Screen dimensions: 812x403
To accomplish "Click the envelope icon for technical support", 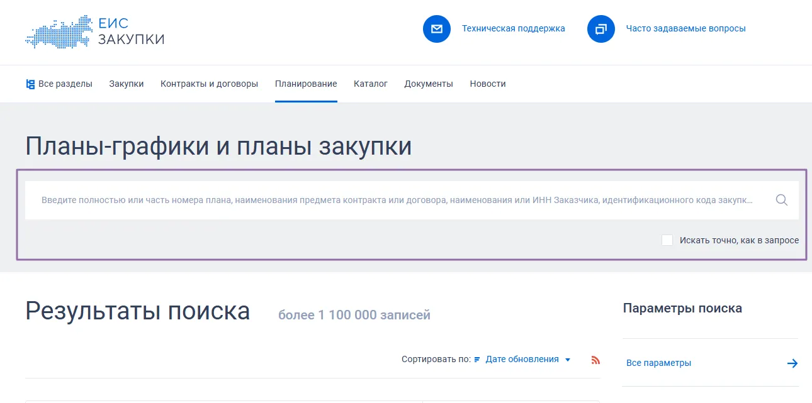I will point(437,29).
